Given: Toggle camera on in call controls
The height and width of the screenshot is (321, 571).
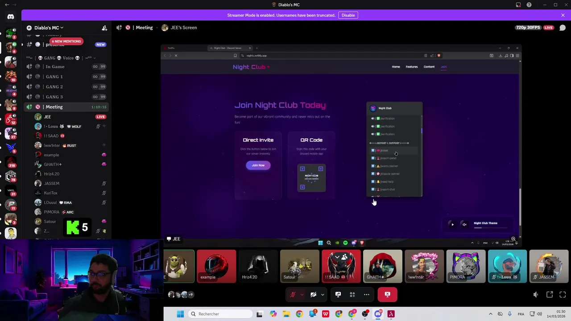Looking at the screenshot, I should point(313,294).
